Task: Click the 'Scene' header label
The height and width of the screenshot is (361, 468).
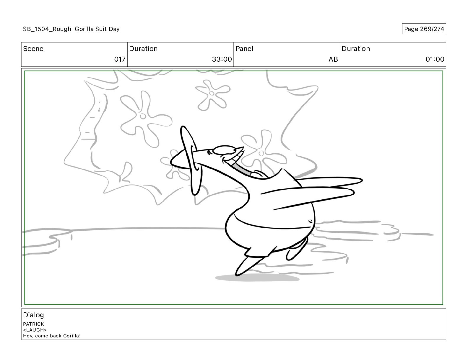Action: (33, 49)
